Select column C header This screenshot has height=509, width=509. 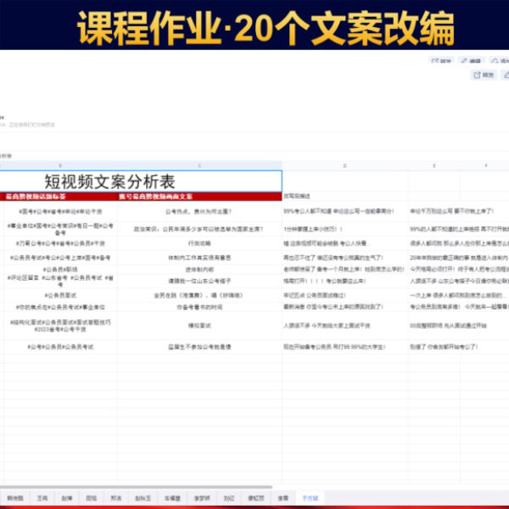[199, 165]
